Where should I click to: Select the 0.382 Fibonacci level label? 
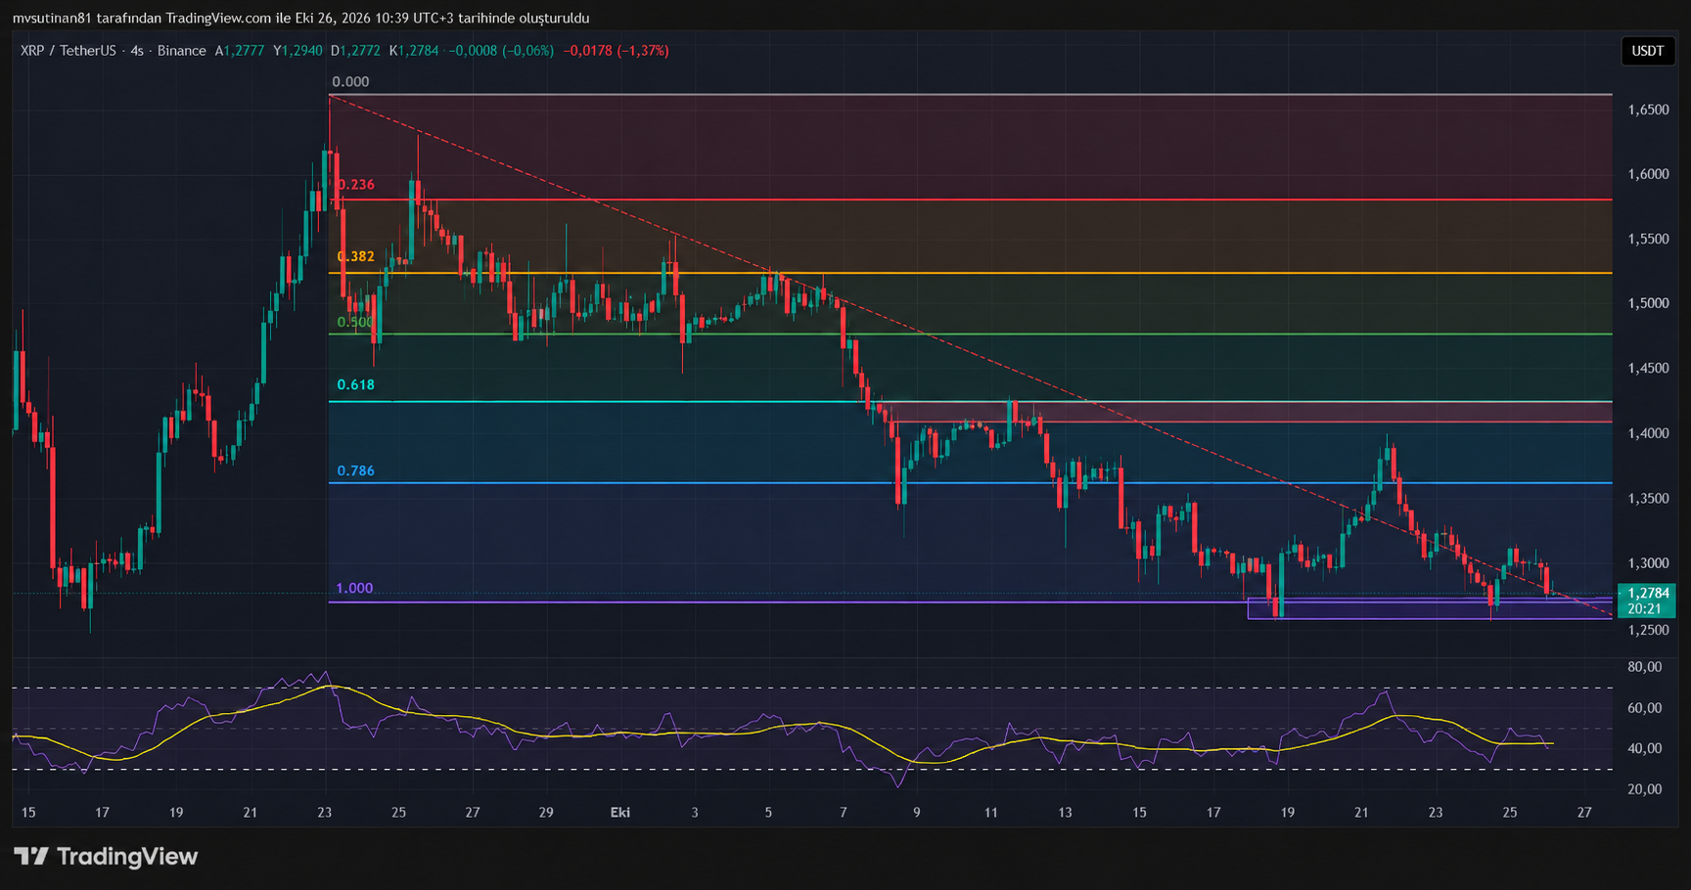click(x=356, y=256)
